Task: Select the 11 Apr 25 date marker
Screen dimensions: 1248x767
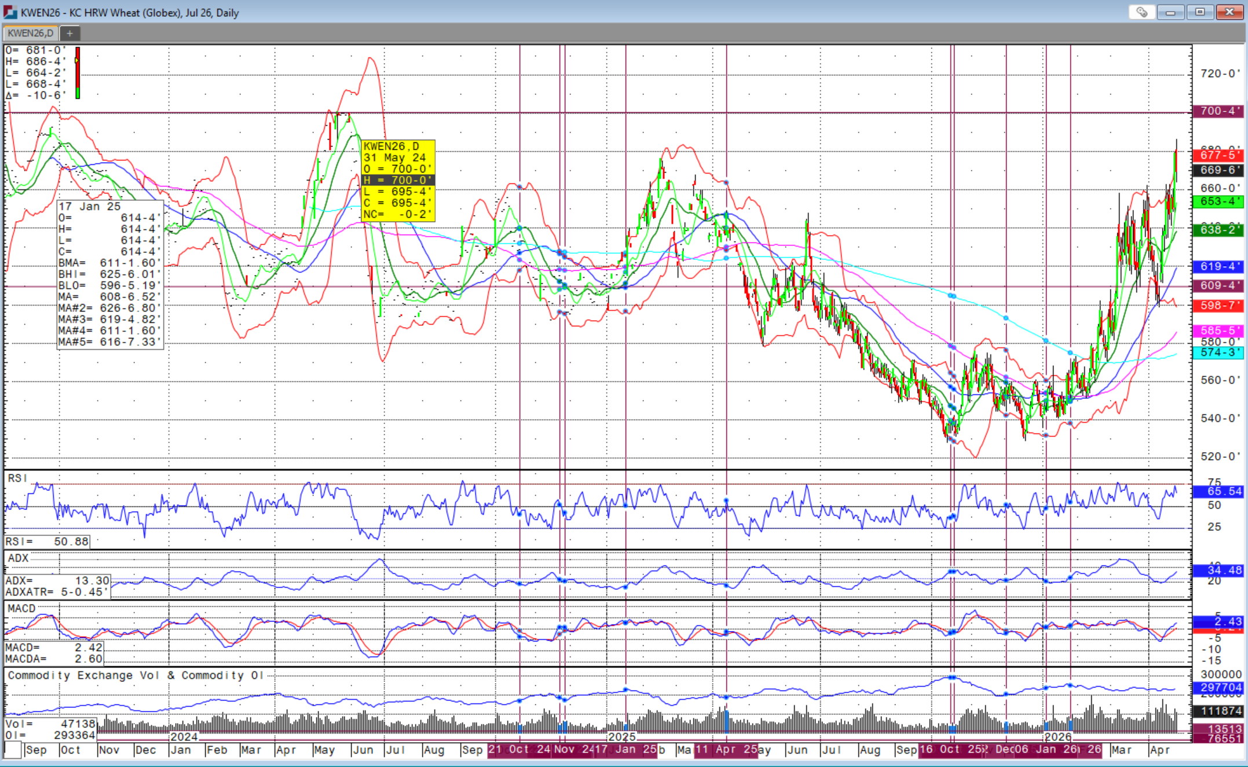Action: pos(726,750)
